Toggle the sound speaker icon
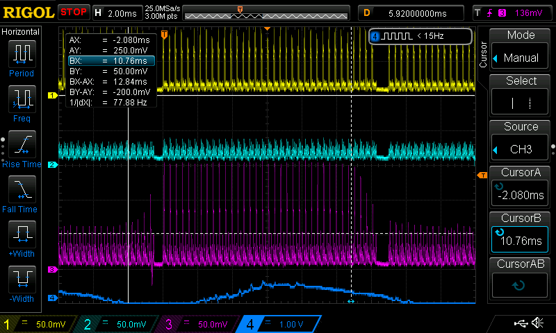The width and height of the screenshot is (556, 333). (x=537, y=323)
